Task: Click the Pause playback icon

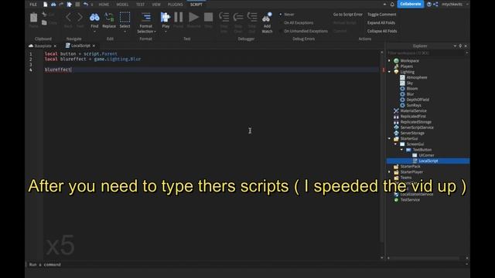Action: 179,17
